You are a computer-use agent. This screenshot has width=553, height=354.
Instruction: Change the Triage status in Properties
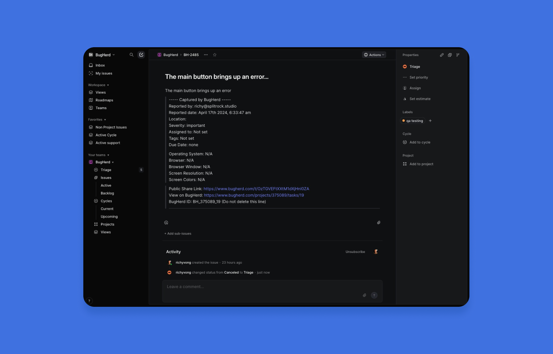tap(411, 67)
